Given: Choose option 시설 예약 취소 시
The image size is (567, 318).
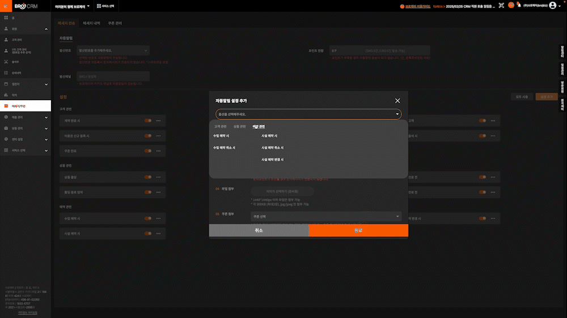Looking at the screenshot, I should point(272,148).
